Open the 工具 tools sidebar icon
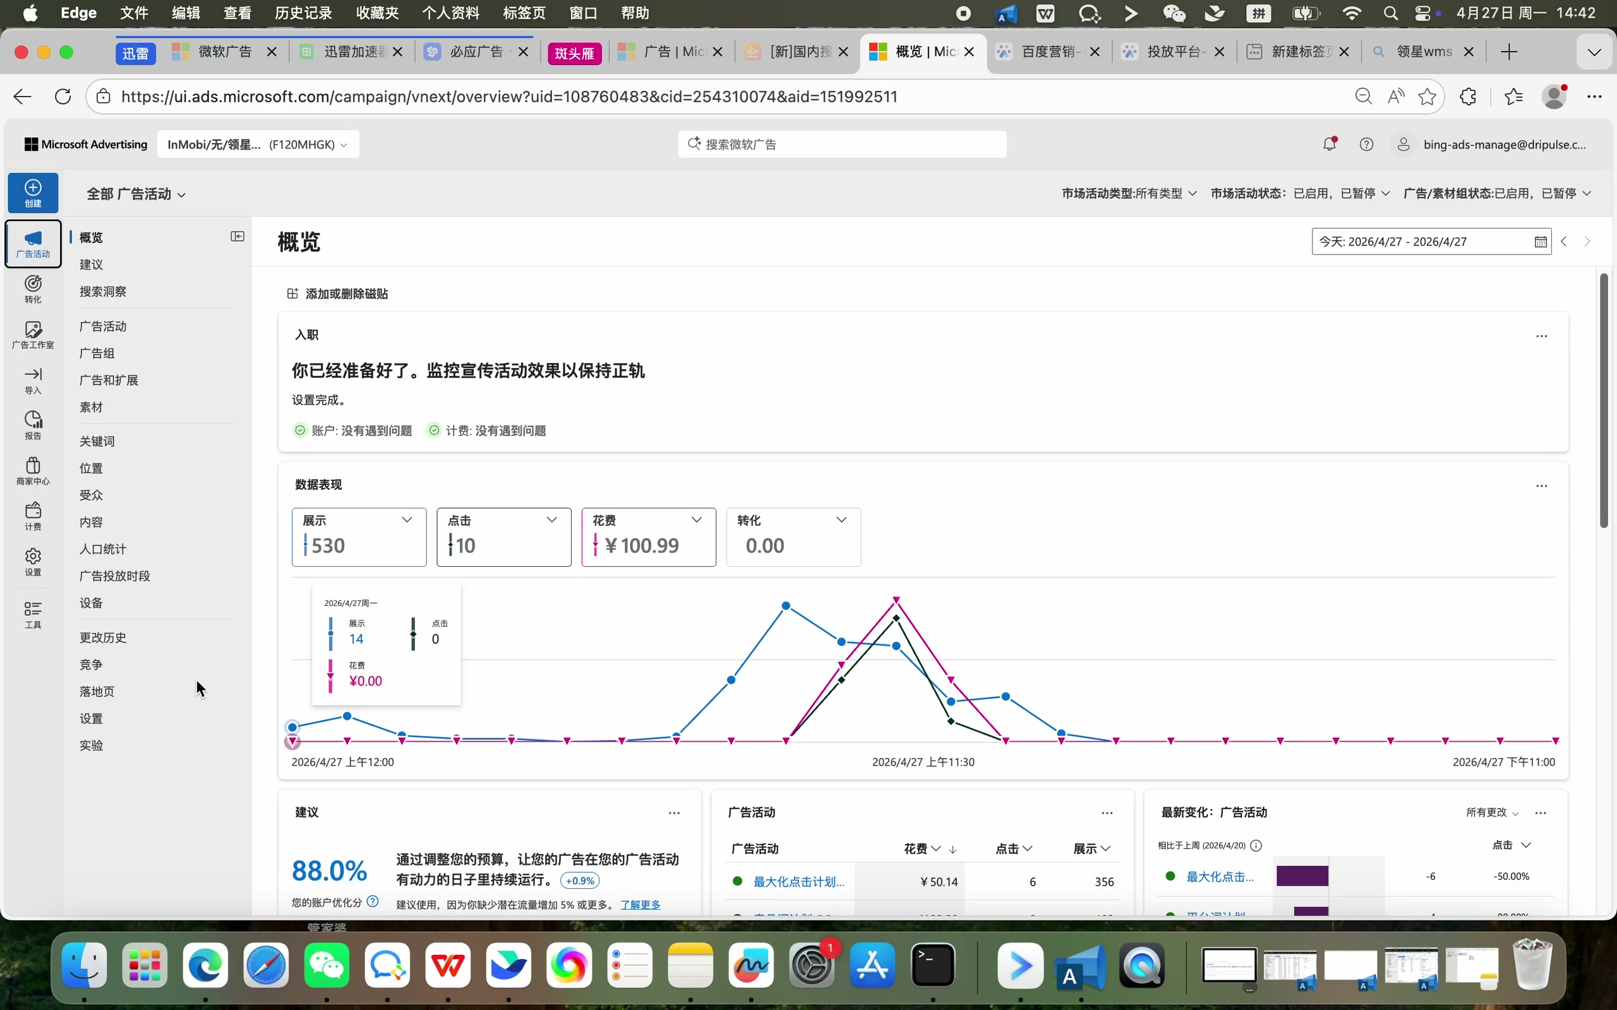 (33, 615)
